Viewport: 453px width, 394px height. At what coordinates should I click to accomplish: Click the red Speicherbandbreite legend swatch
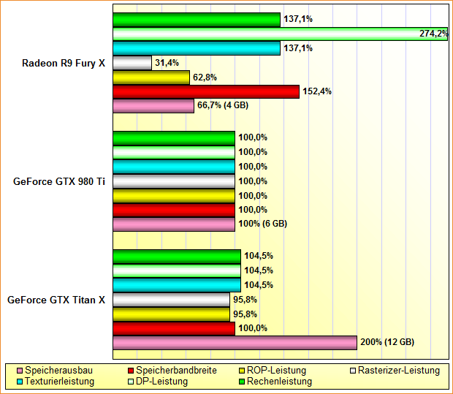[x=131, y=371]
